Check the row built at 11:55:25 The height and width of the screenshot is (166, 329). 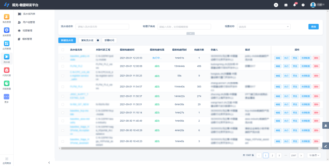point(63,76)
